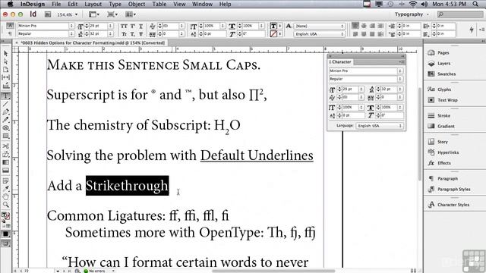Image resolution: width=486 pixels, height=273 pixels.
Task: Select the Page tool
Action: point(5,70)
